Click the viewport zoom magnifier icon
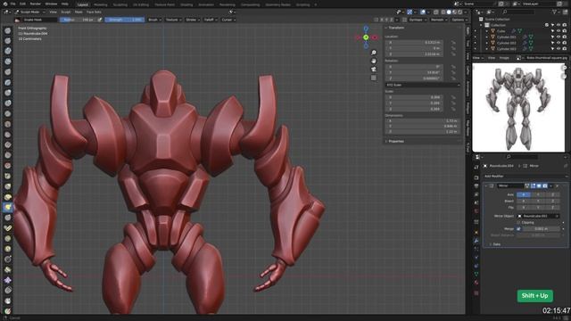Screen dimensions: 571x321 pyautogui.click(x=374, y=53)
